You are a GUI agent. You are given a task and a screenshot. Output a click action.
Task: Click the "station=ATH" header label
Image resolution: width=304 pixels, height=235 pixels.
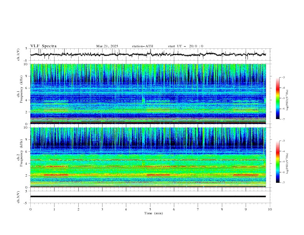[142, 46]
